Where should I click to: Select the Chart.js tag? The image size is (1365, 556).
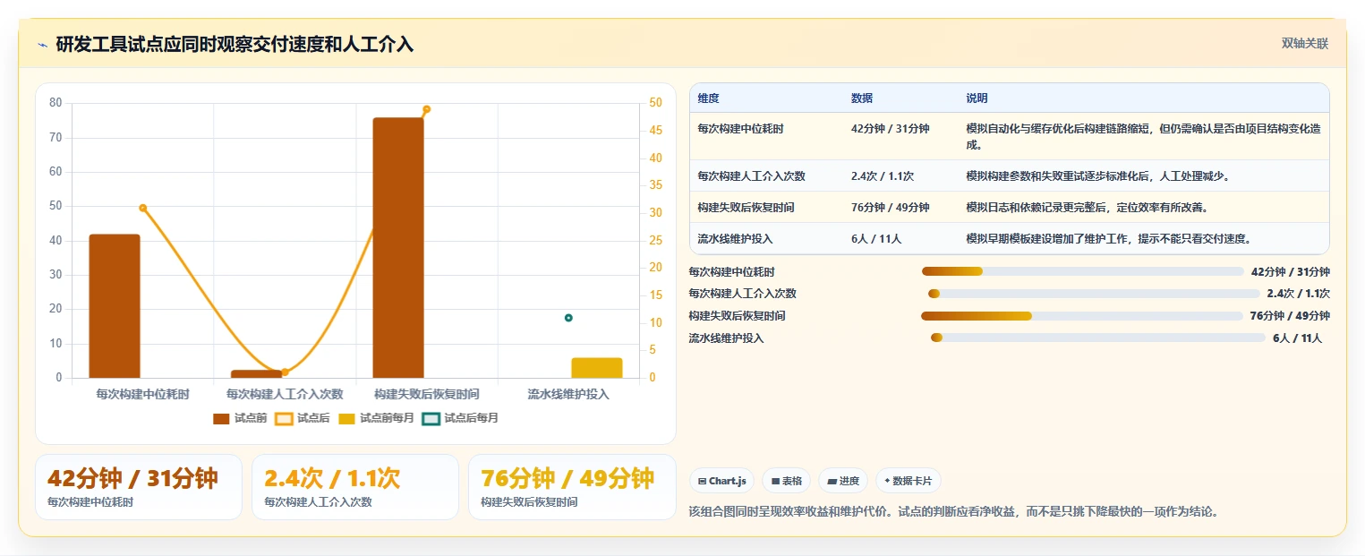pyautogui.click(x=721, y=481)
